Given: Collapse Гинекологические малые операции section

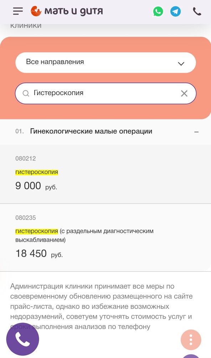Looking at the screenshot, I should pyautogui.click(x=196, y=131).
